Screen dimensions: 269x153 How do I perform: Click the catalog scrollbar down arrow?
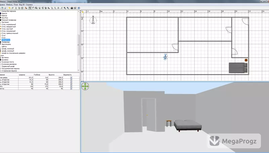pyautogui.click(x=78, y=70)
